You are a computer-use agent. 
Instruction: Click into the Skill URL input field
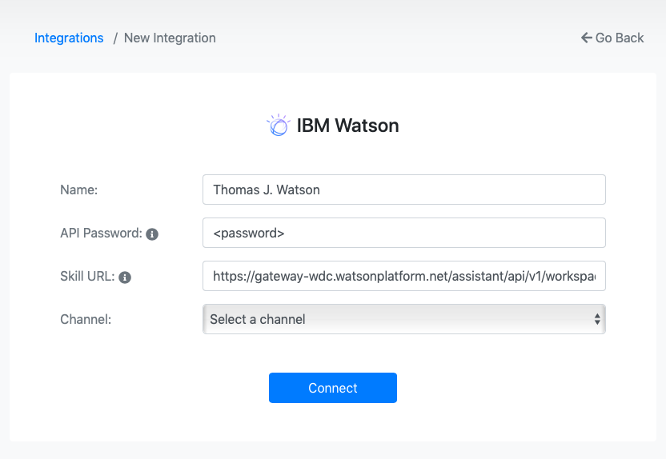tap(404, 276)
